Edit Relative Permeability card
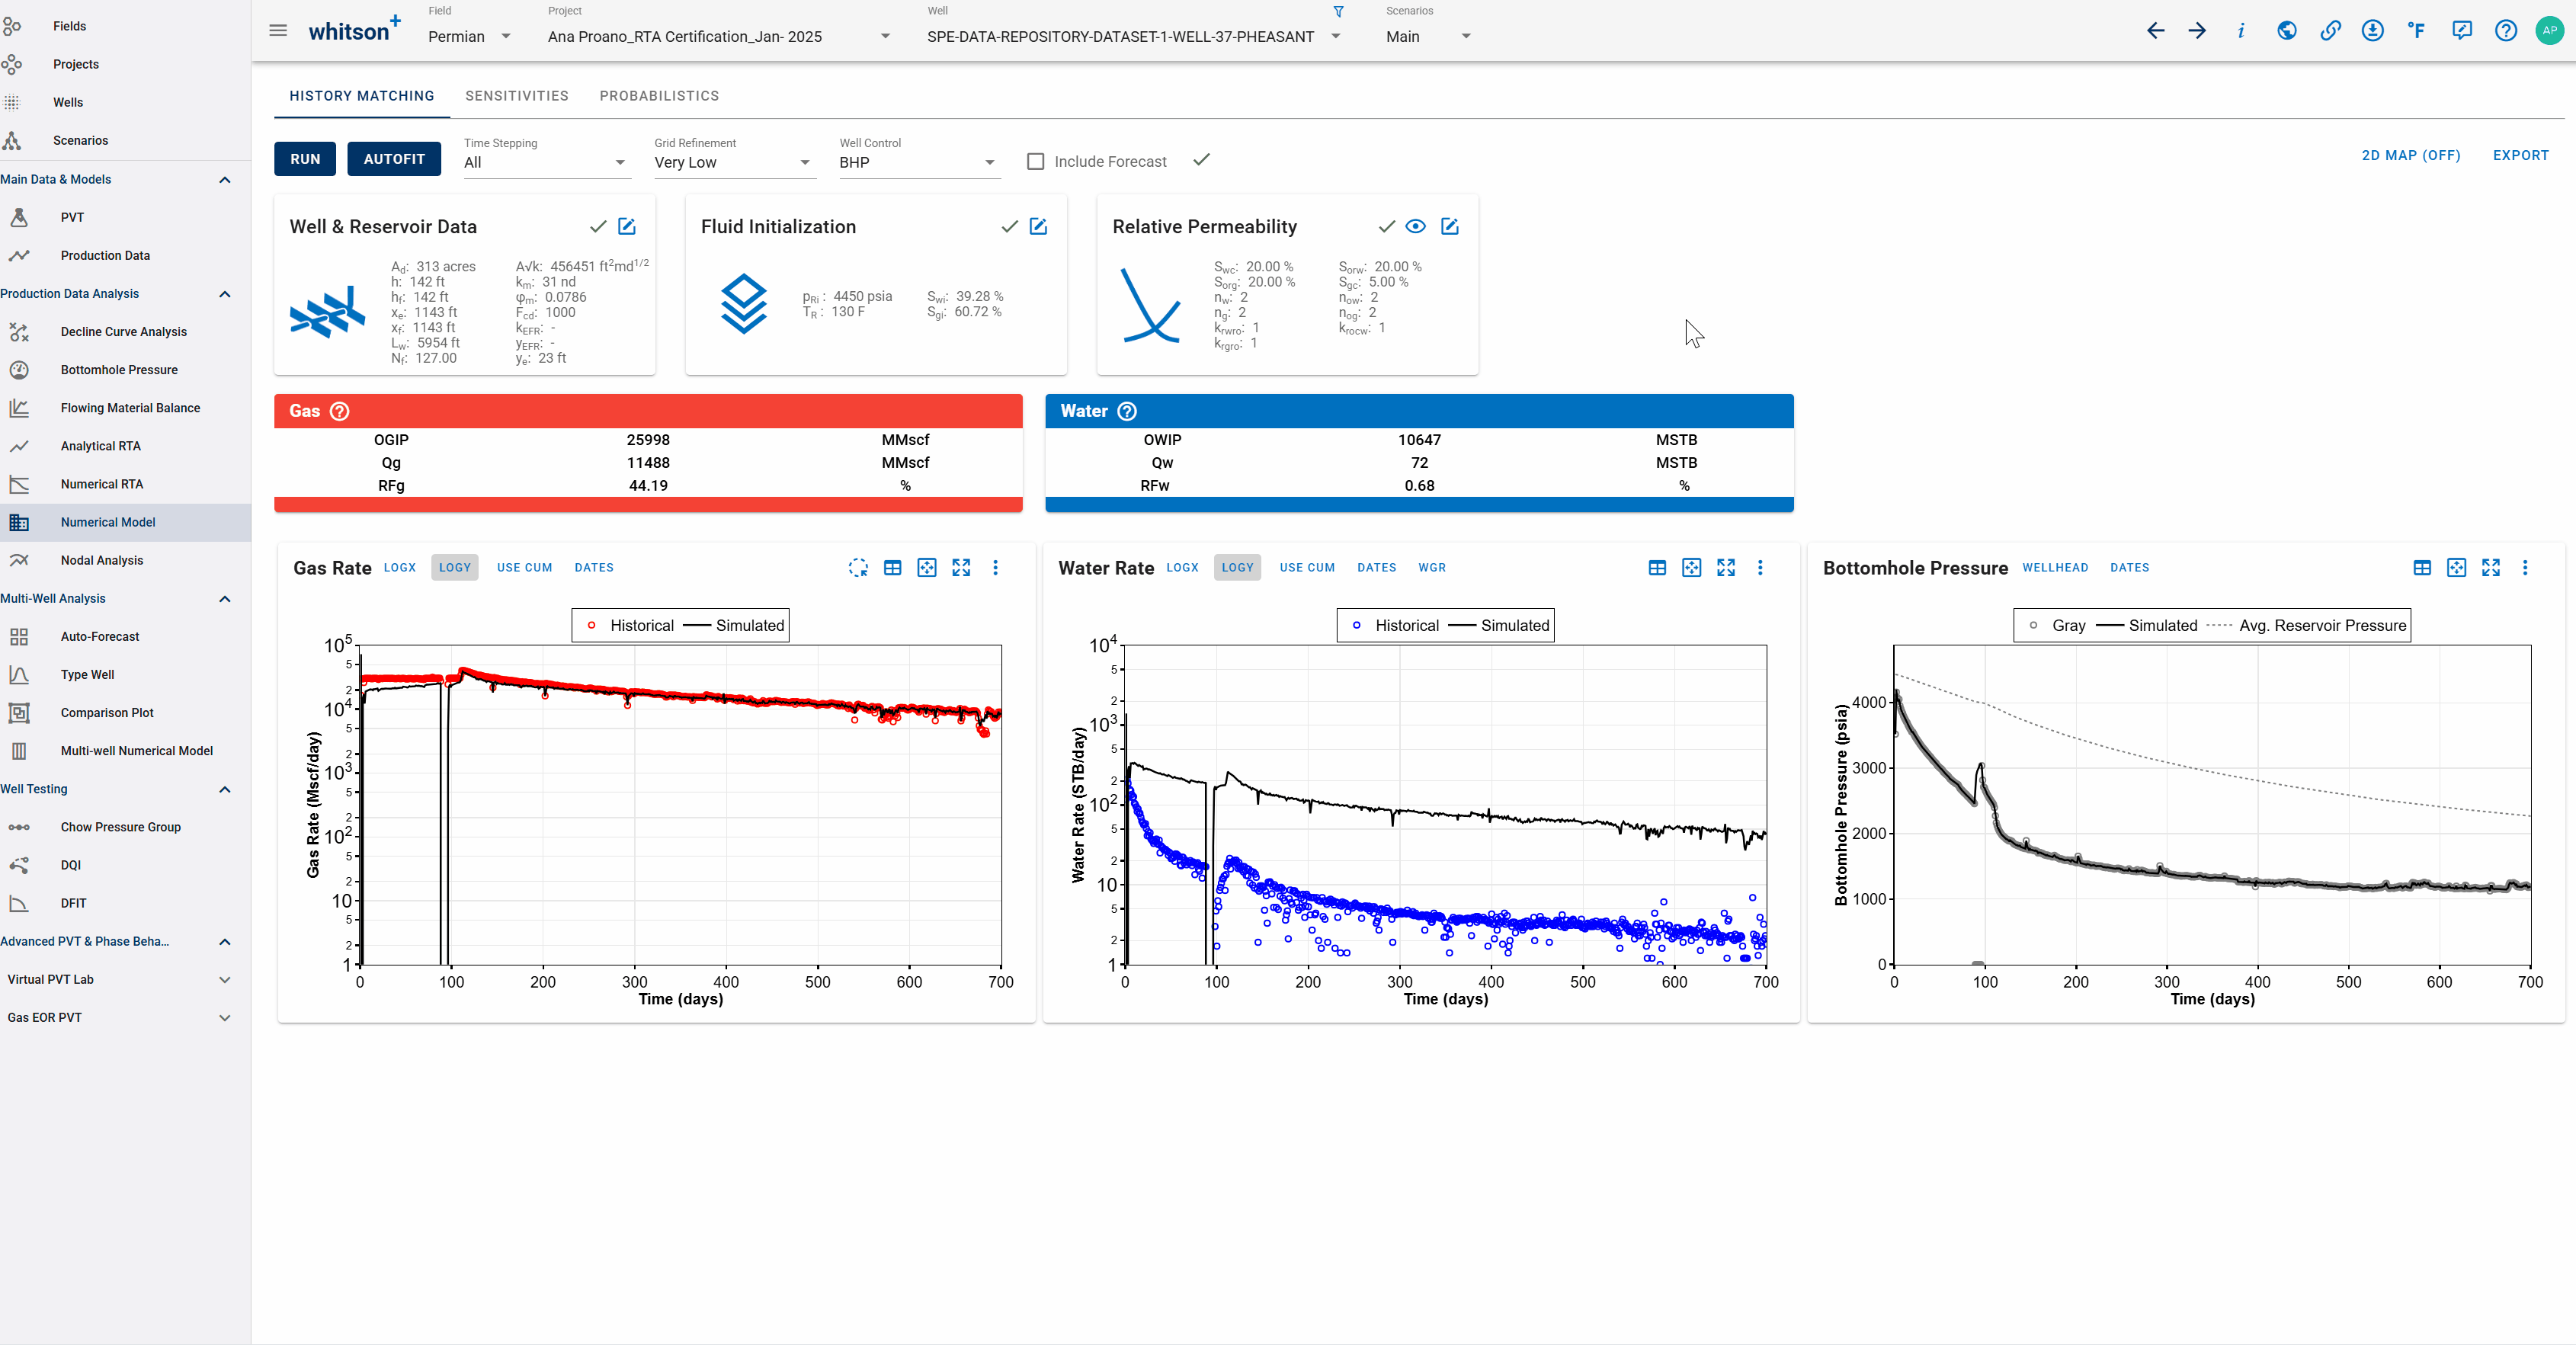 (x=1450, y=227)
